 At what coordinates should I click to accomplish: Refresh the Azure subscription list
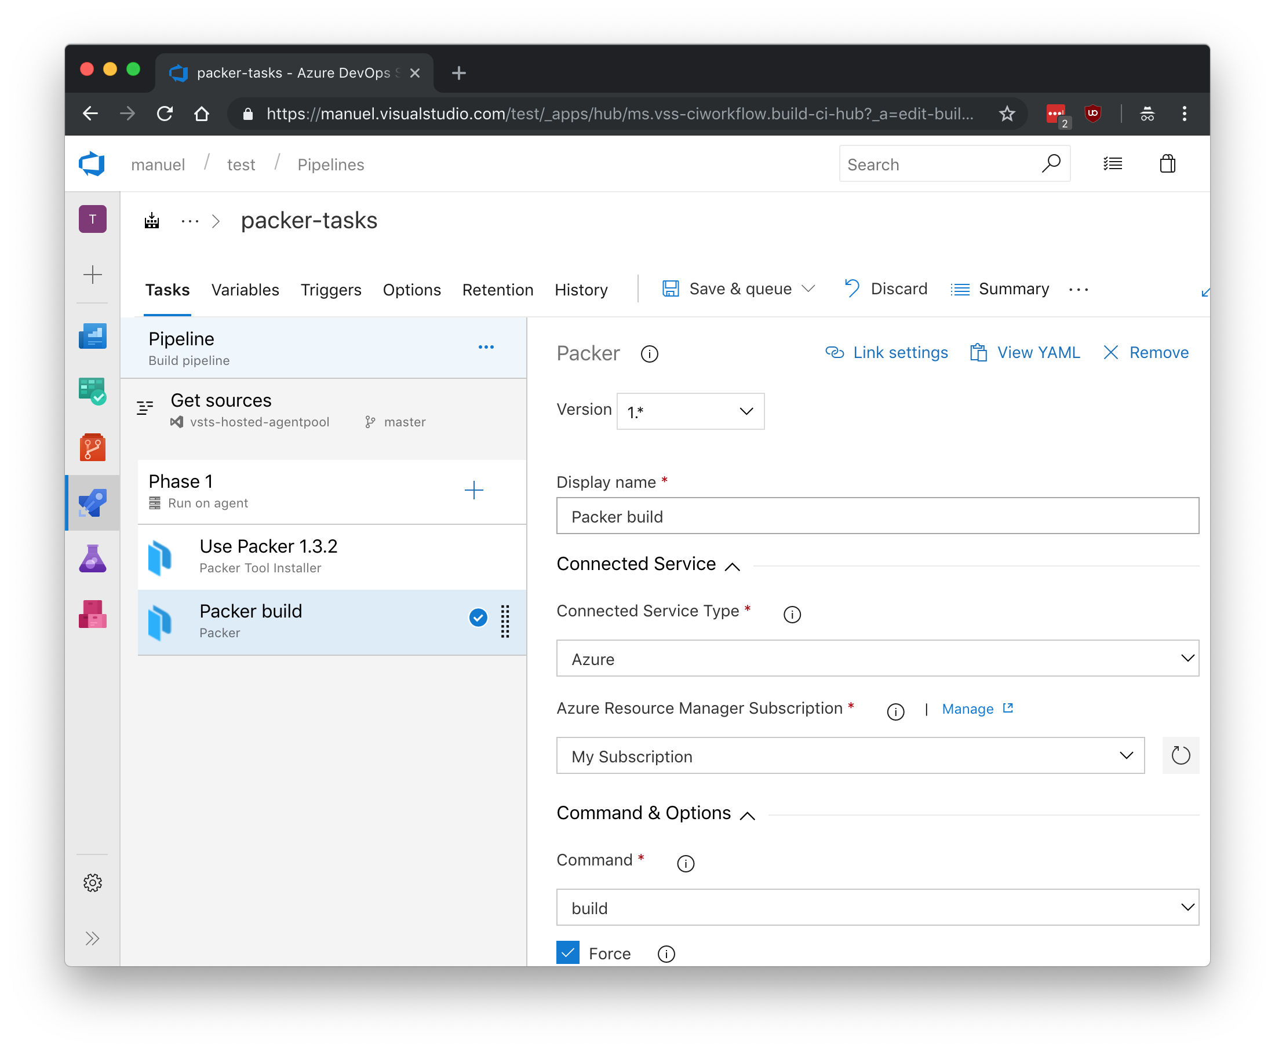[x=1180, y=755]
